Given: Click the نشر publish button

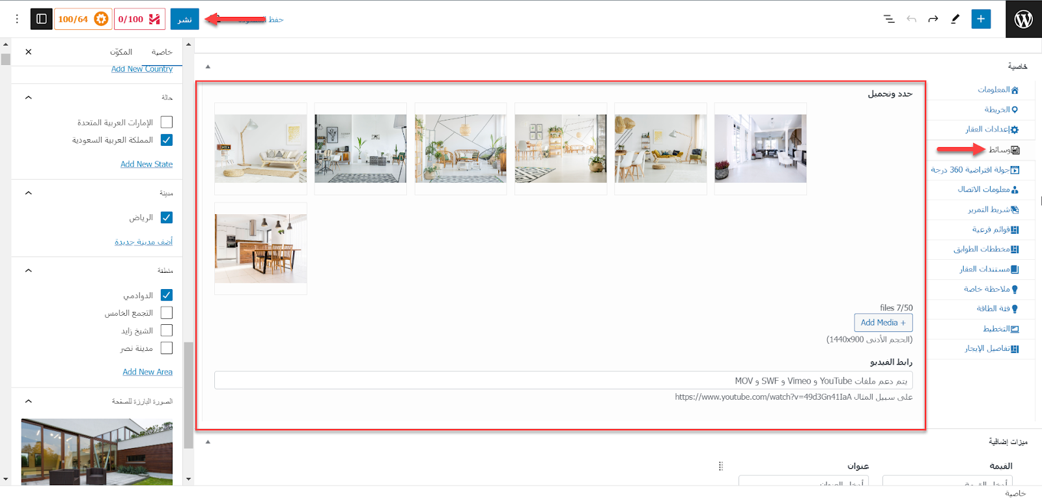Looking at the screenshot, I should point(185,19).
